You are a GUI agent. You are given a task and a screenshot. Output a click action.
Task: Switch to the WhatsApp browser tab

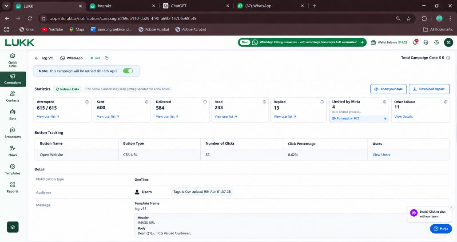[x=271, y=6]
